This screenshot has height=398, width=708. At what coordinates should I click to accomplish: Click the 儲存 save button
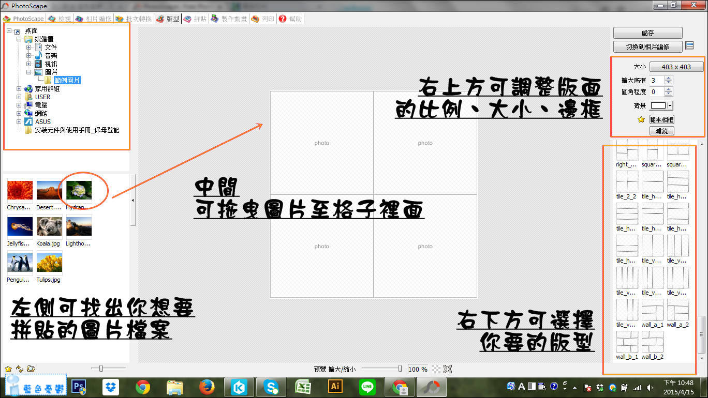pyautogui.click(x=647, y=33)
